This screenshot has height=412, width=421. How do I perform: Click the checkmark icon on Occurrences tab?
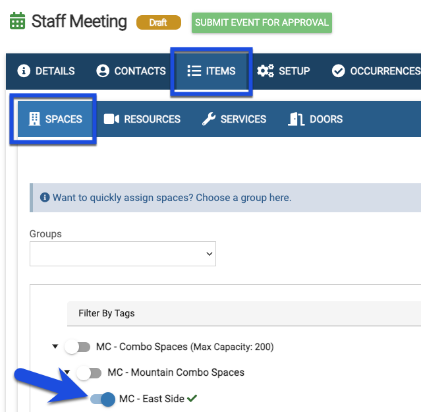339,71
